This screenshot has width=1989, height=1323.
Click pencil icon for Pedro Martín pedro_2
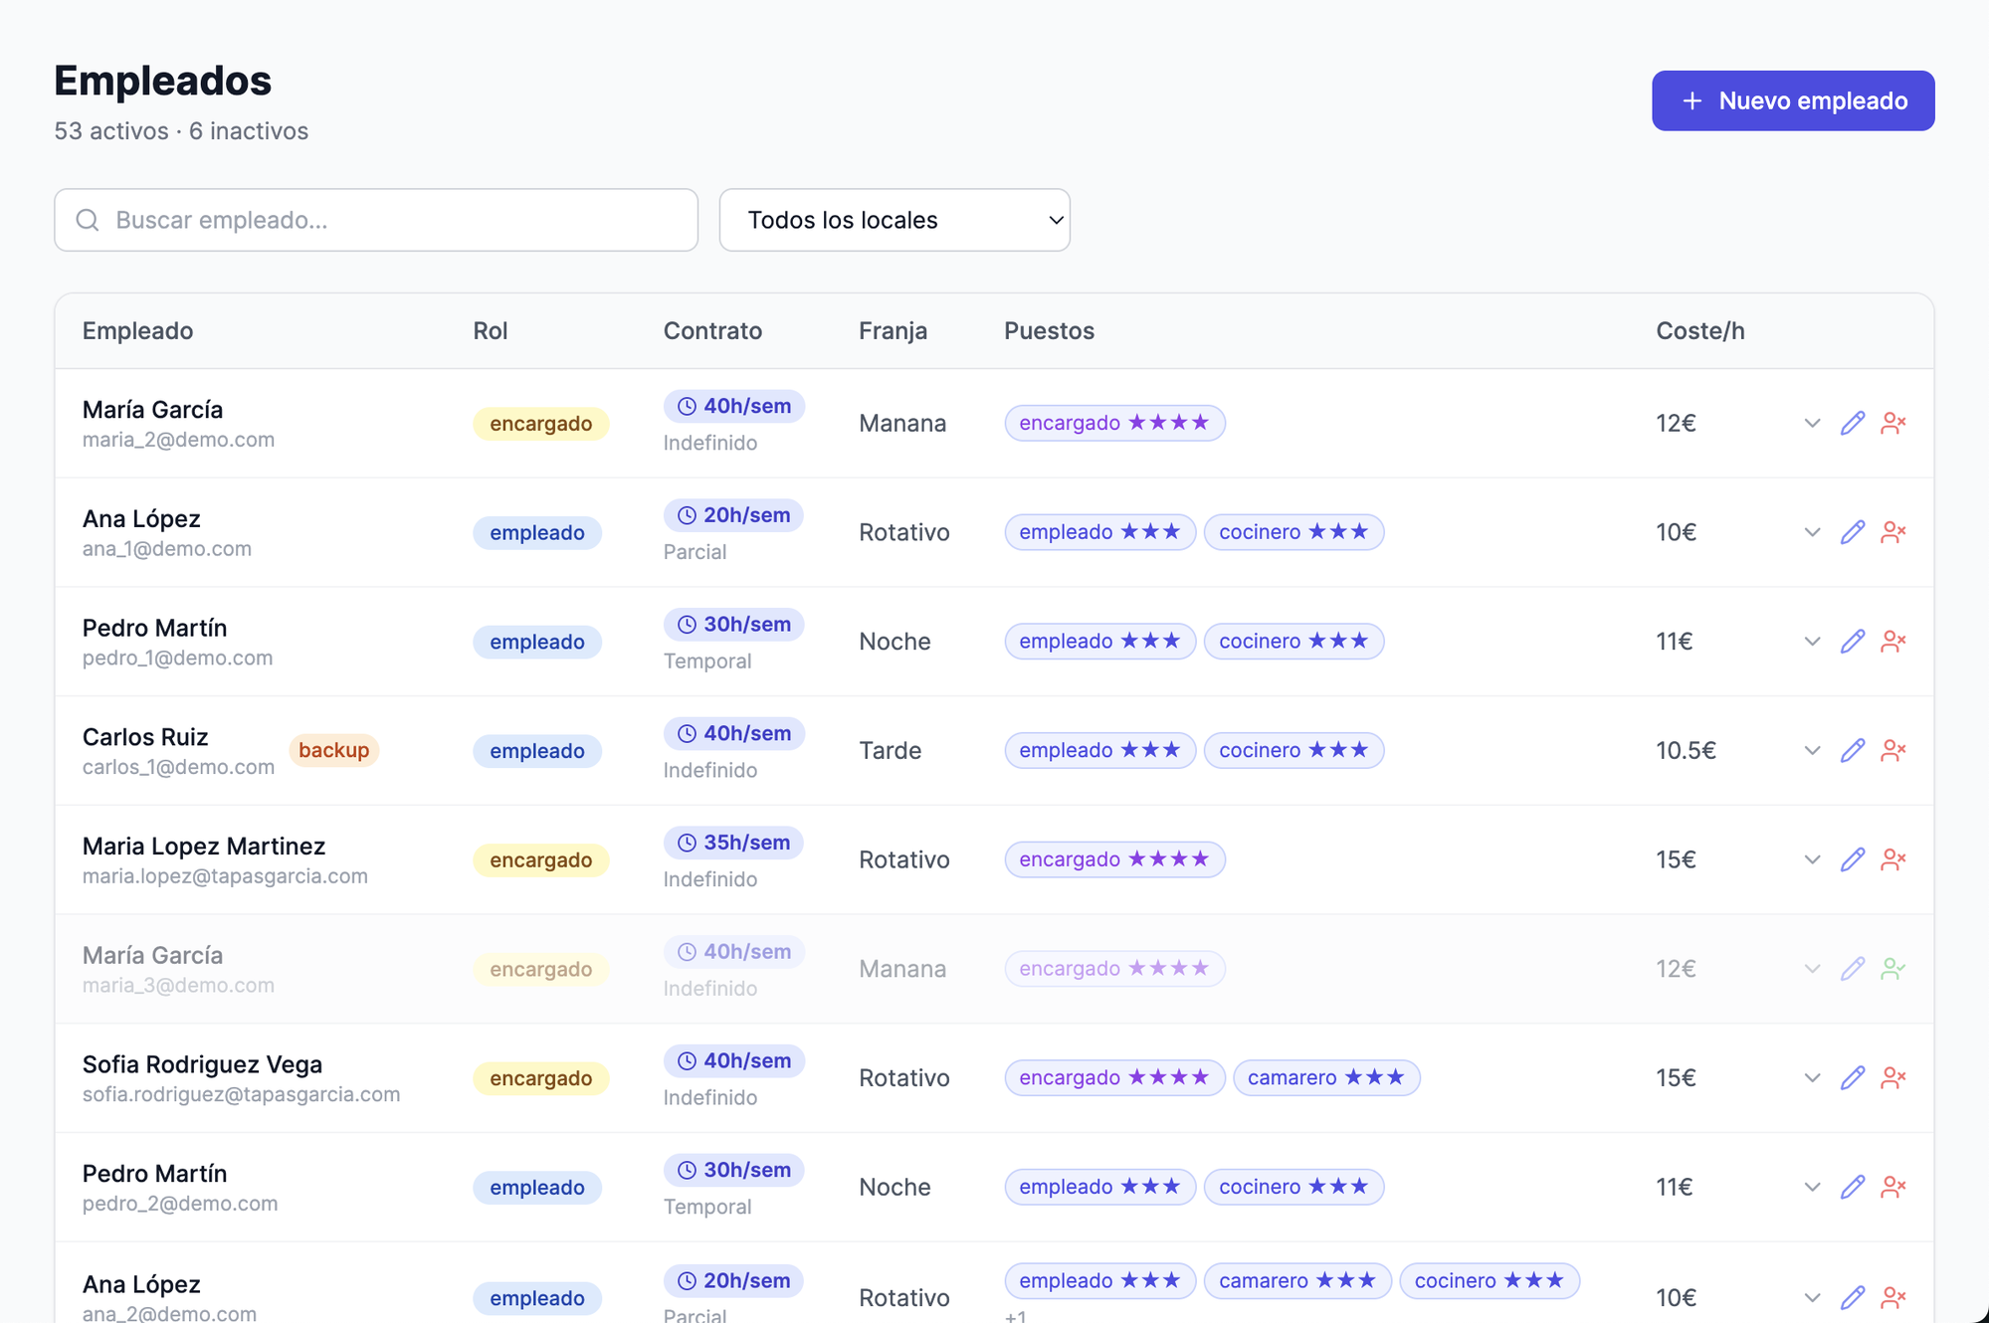pyautogui.click(x=1852, y=1187)
